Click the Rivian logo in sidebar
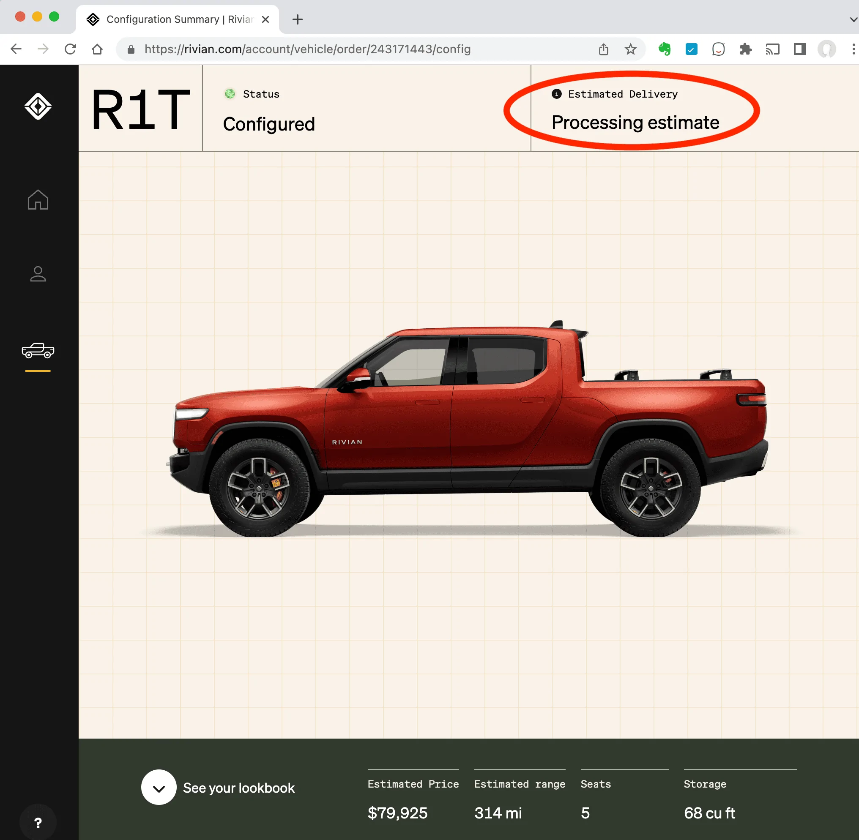 tap(38, 106)
